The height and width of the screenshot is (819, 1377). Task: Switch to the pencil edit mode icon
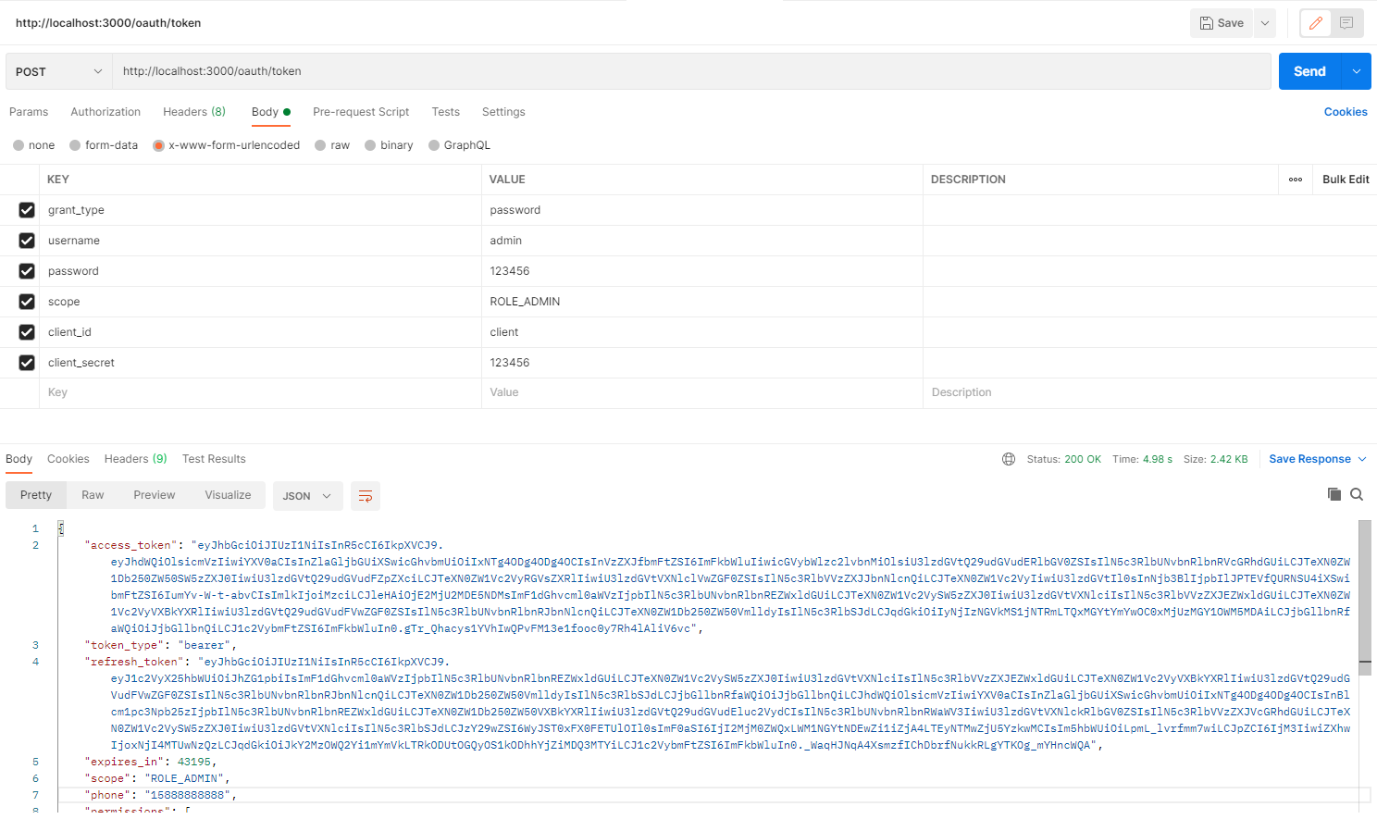click(x=1315, y=23)
